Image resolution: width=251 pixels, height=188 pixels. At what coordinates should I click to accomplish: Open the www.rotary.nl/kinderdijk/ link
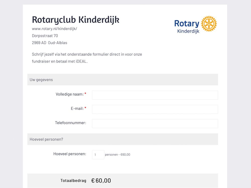54,28
